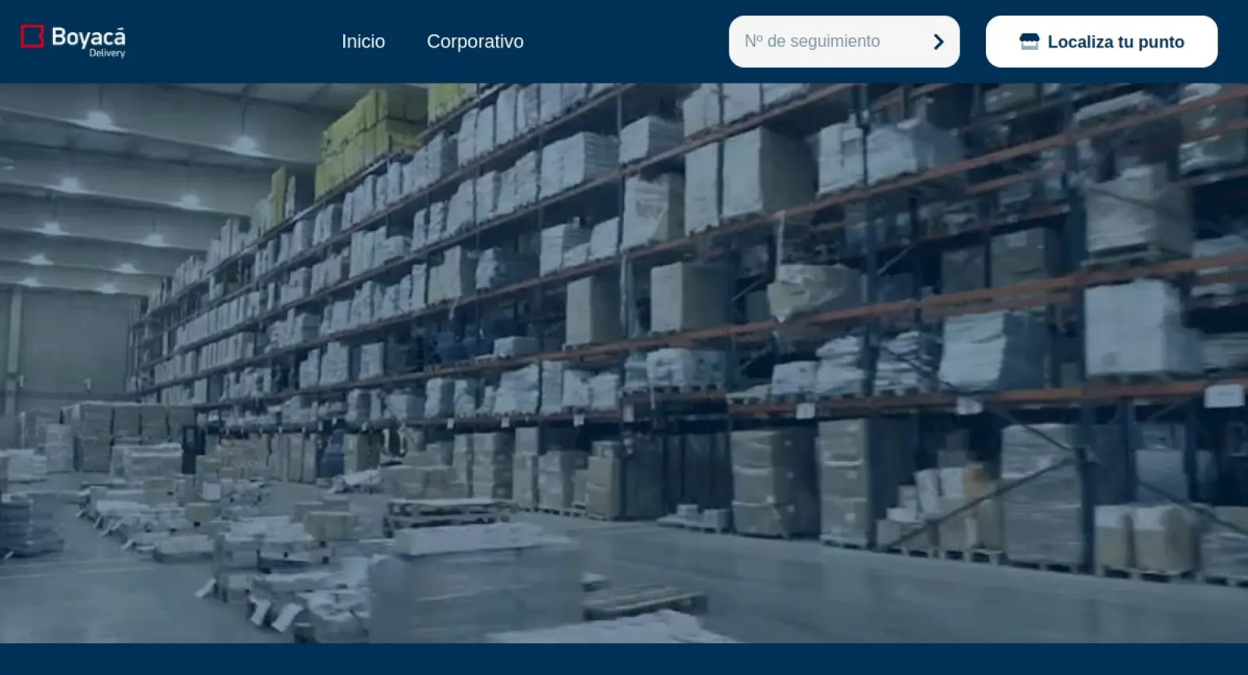The height and width of the screenshot is (675, 1248).
Task: Click the dark blue bar below banner
Action: (624, 659)
